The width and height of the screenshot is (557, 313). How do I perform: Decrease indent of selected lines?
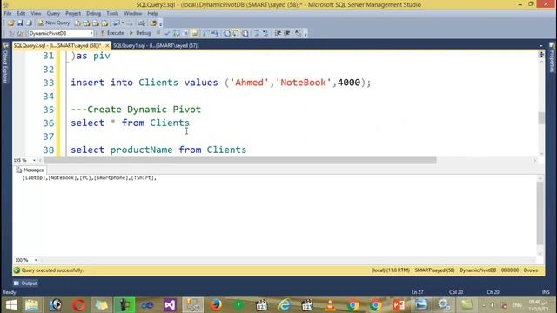[278, 33]
